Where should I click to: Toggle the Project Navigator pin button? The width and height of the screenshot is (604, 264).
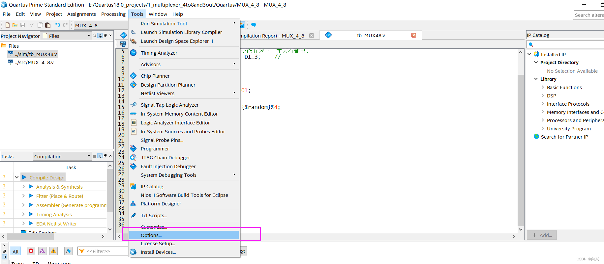[100, 36]
